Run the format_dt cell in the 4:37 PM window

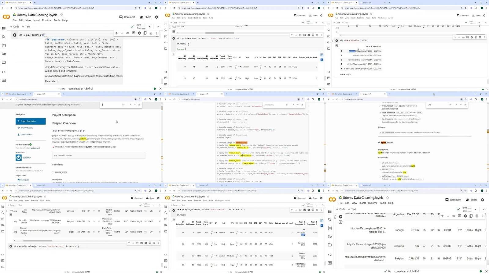coord(174,38)
